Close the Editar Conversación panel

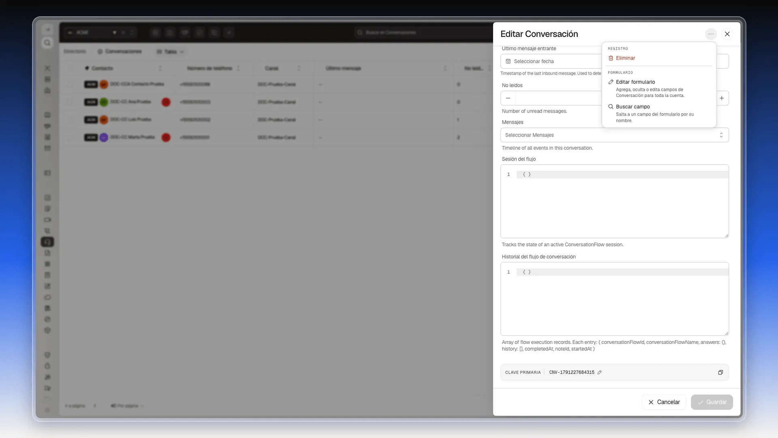tap(727, 34)
